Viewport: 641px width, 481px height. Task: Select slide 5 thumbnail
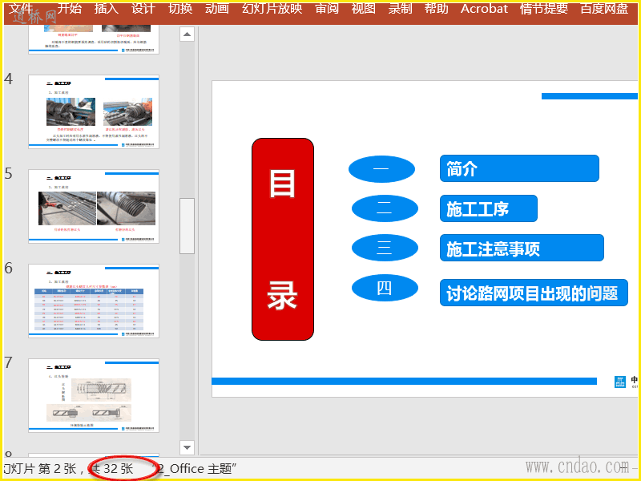click(94, 207)
